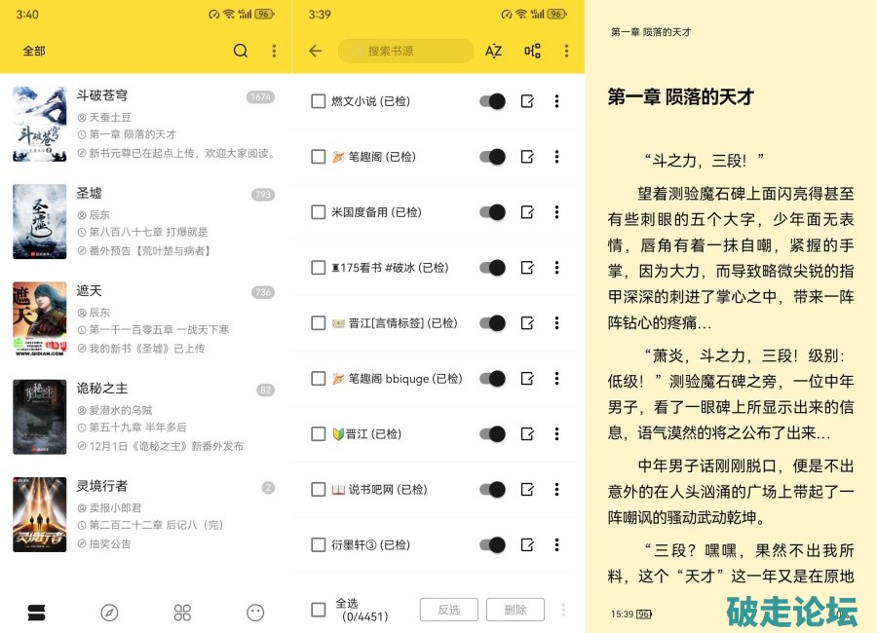Click the AZ sort icon
This screenshot has width=877, height=633.
click(x=494, y=51)
